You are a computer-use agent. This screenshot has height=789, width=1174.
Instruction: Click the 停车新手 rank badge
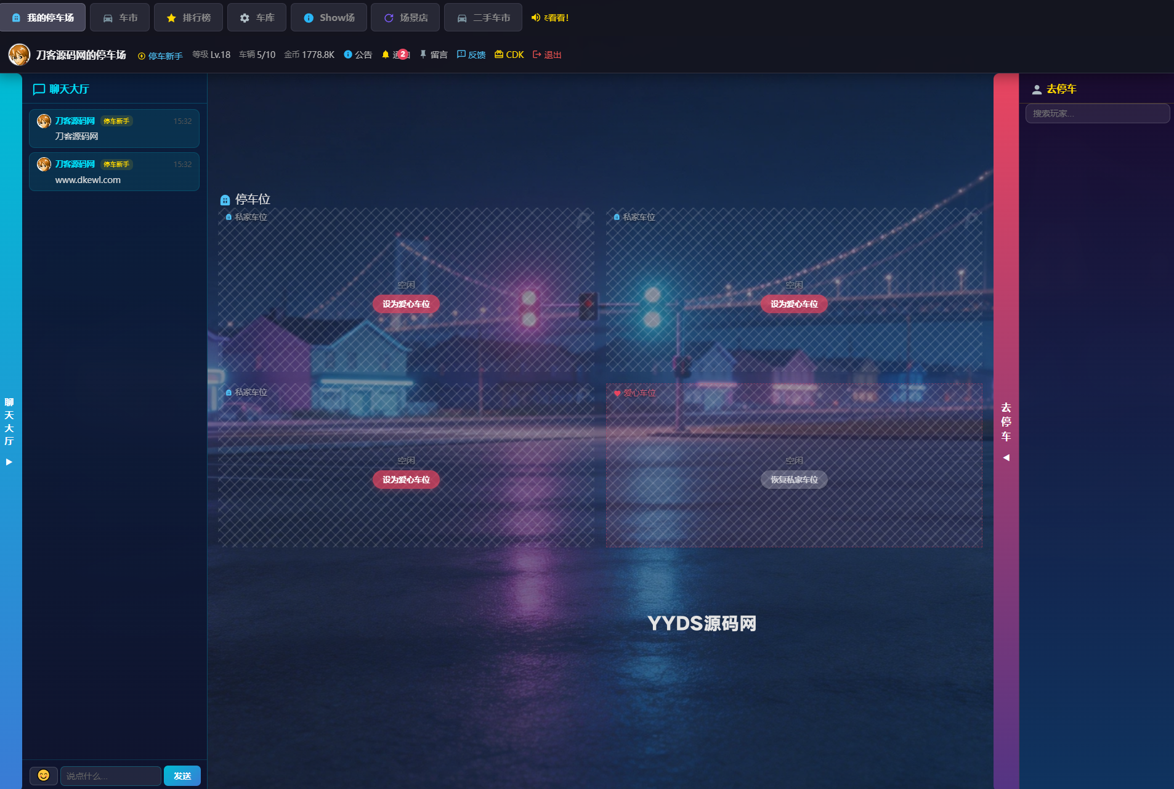(160, 55)
